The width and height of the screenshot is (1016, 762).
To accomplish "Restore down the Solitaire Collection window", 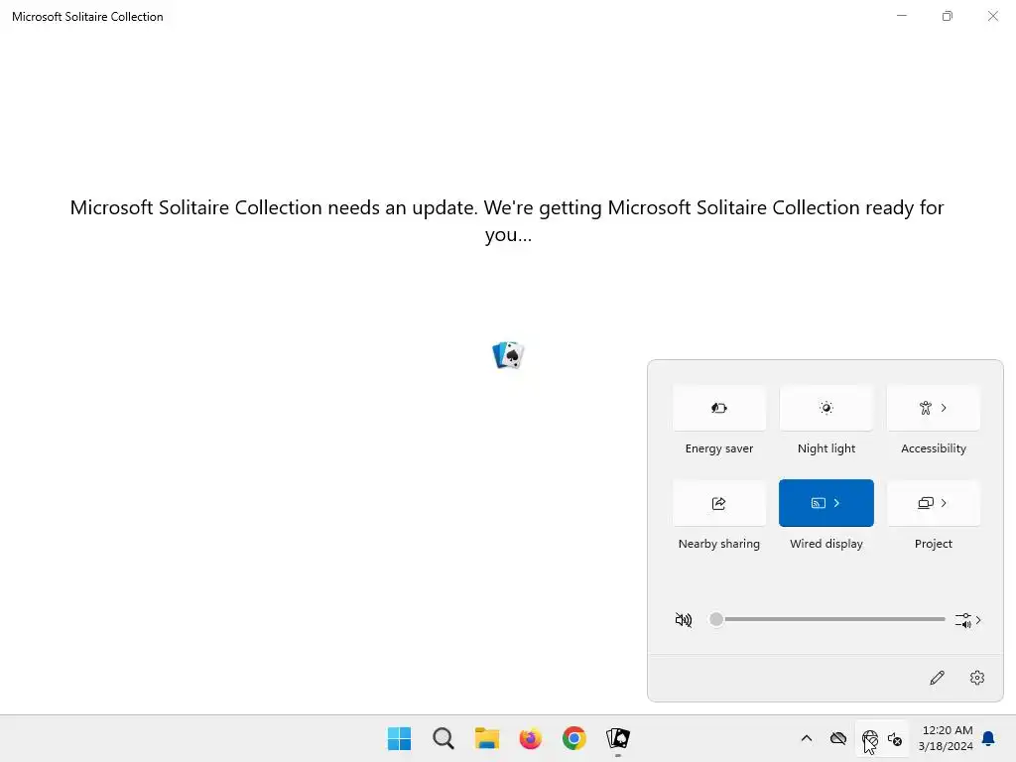I will (948, 16).
